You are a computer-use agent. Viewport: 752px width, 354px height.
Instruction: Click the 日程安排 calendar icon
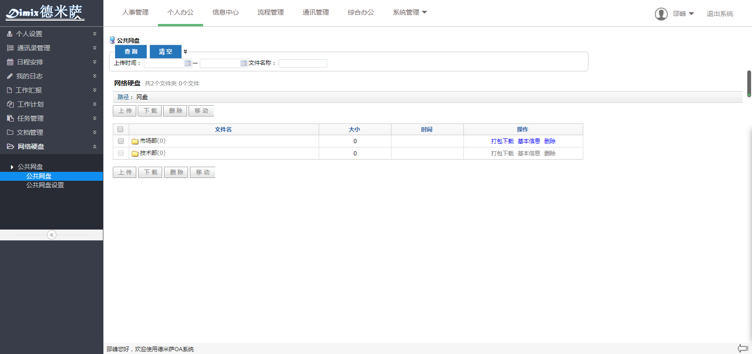coord(10,62)
